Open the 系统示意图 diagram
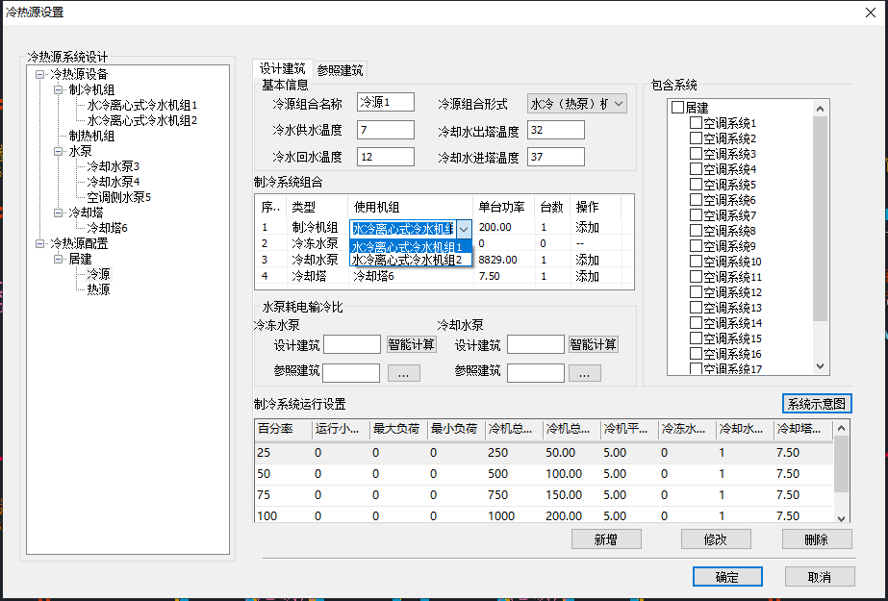888x601 pixels. tap(817, 404)
